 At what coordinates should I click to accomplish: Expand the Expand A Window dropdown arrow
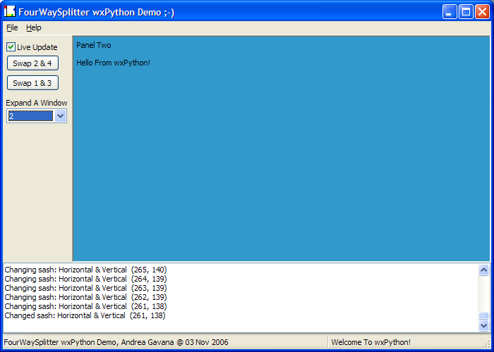[61, 116]
